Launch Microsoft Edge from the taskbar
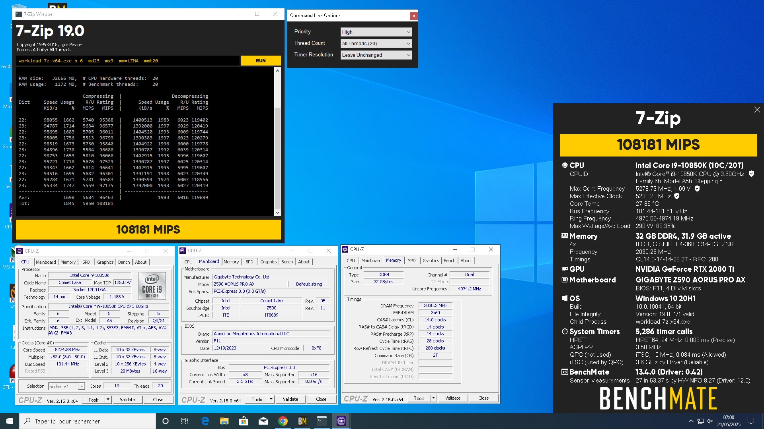764x429 pixels. 205,421
